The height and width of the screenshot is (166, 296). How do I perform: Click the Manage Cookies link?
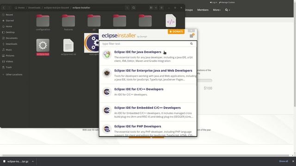(227, 2)
